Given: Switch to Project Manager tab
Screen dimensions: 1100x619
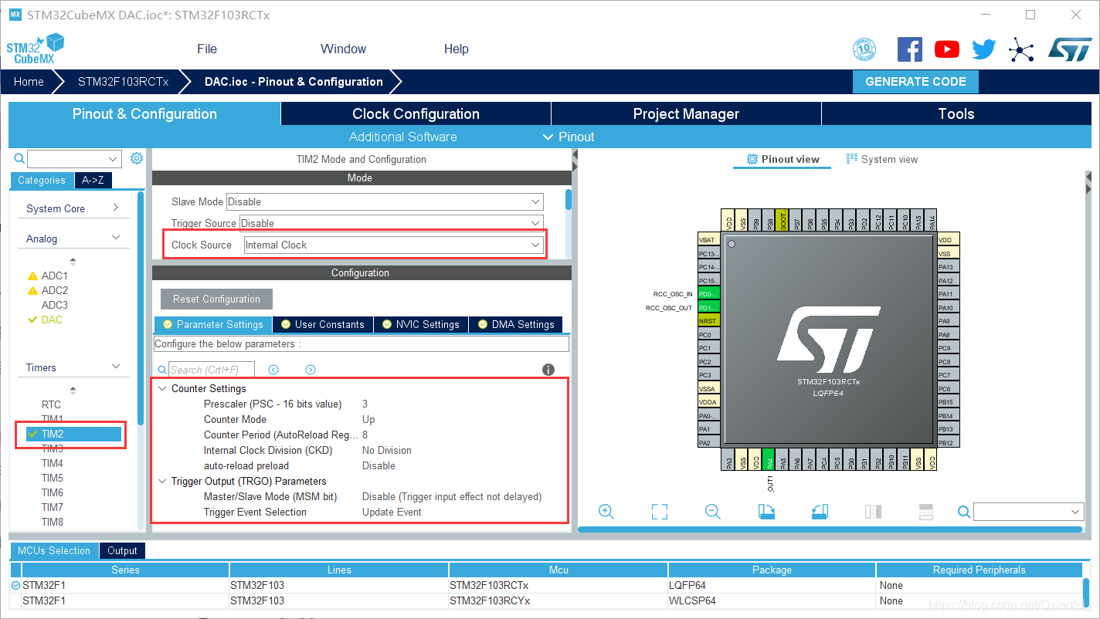Looking at the screenshot, I should pos(686,113).
